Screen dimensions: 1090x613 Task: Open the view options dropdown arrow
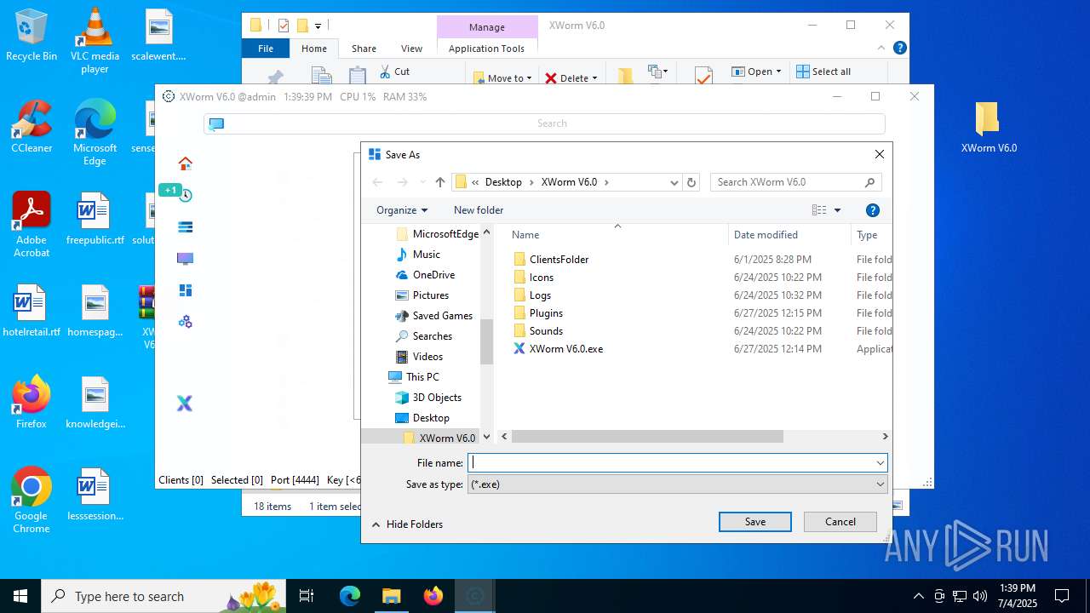tap(837, 210)
